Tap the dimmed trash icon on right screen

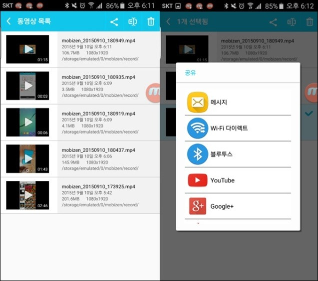tap(310, 21)
